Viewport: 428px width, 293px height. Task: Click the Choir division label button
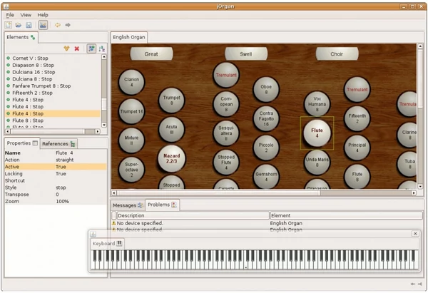point(337,54)
